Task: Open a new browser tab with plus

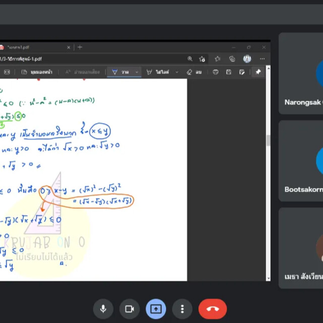Action: click(x=80, y=47)
